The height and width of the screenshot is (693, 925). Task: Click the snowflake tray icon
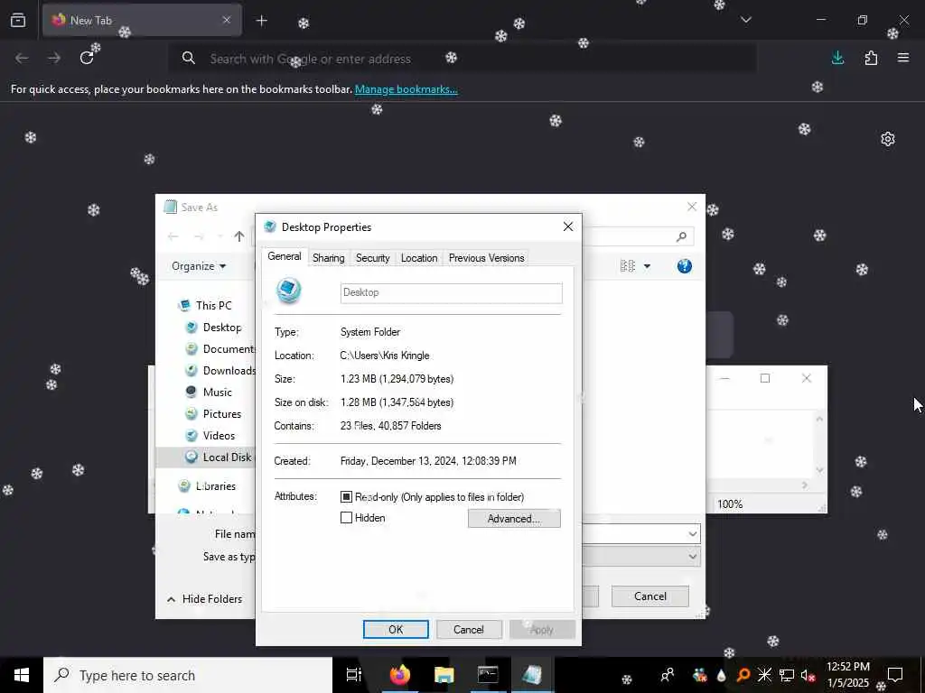[x=764, y=675]
